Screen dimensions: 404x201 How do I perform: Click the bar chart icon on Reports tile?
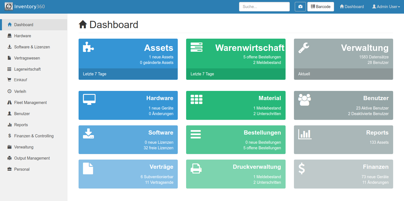click(305, 134)
